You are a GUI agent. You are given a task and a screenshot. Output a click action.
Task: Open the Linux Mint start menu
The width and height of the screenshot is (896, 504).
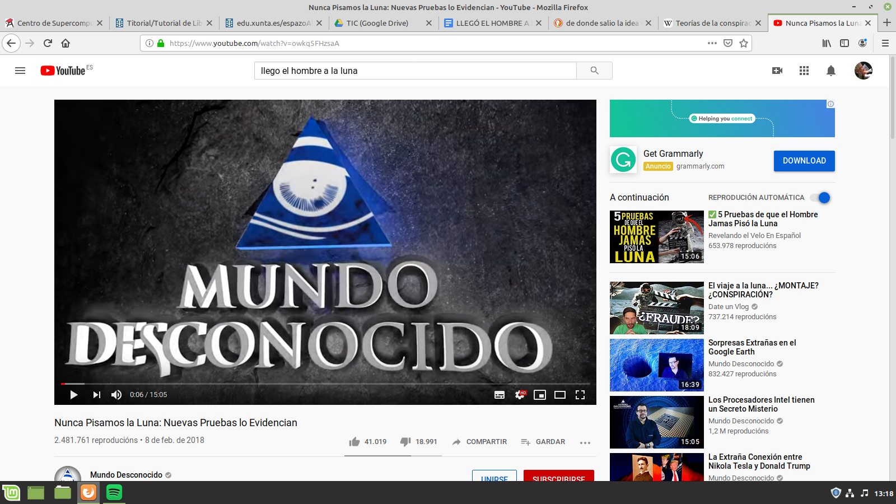click(11, 493)
